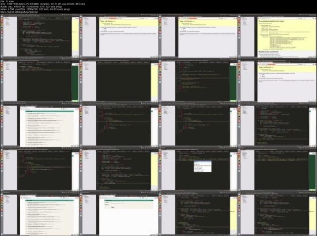Open the TemplateDoesNotExist error page thumbnail

tap(277, 36)
